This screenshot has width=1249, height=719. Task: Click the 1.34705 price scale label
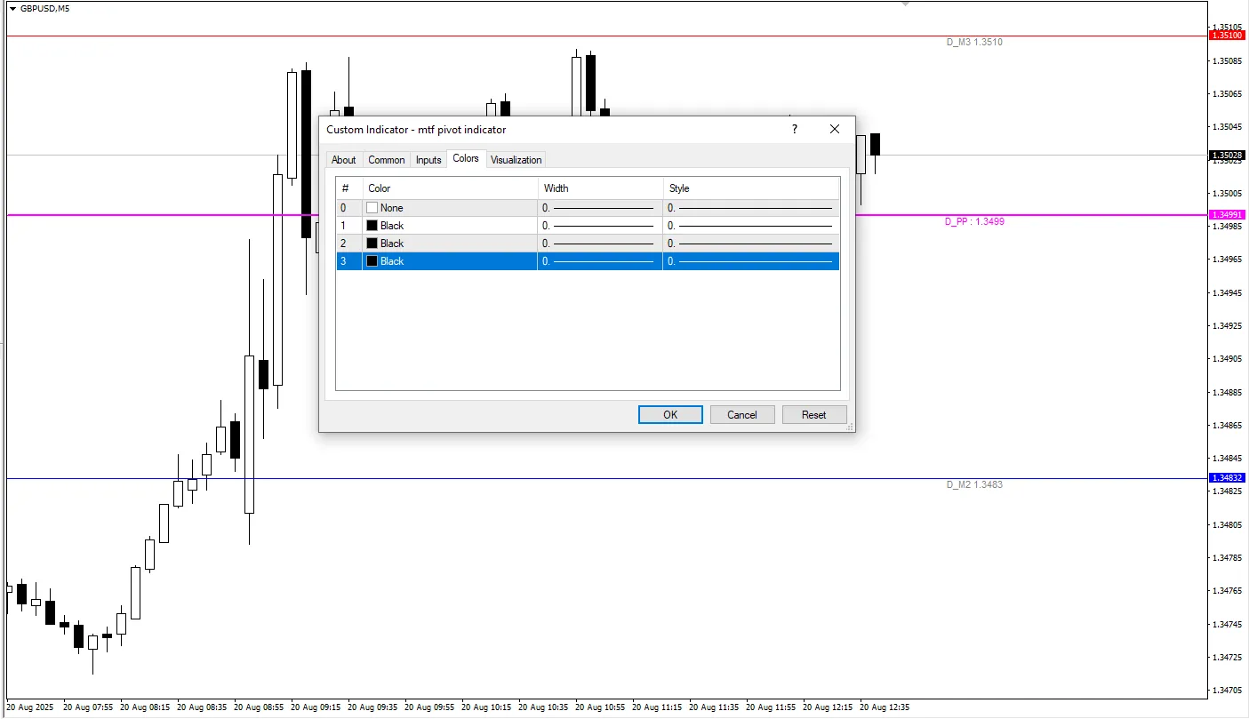click(x=1227, y=691)
